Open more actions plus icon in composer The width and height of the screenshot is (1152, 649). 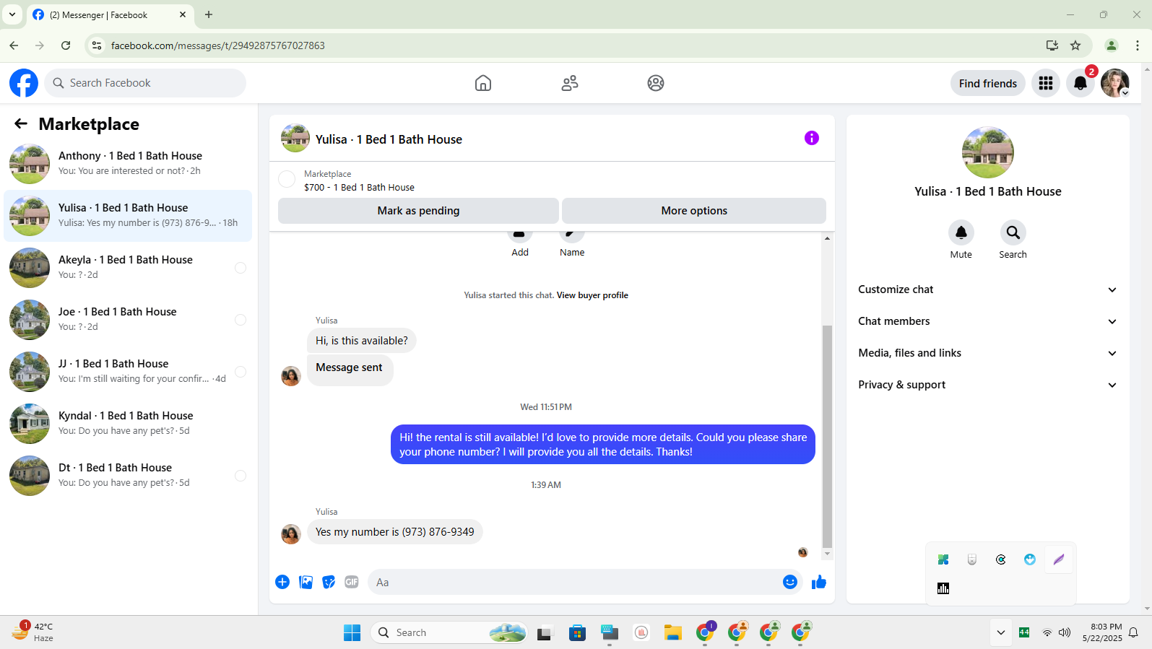click(282, 582)
